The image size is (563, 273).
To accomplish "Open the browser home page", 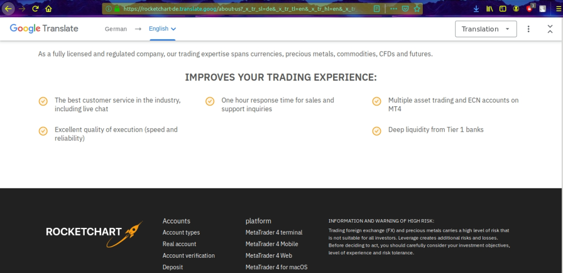I will (48, 9).
